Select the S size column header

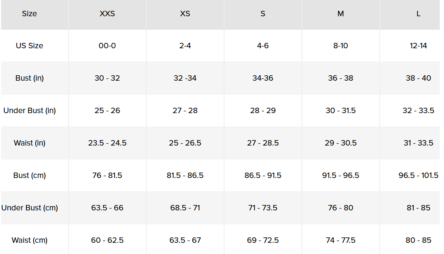point(263,14)
